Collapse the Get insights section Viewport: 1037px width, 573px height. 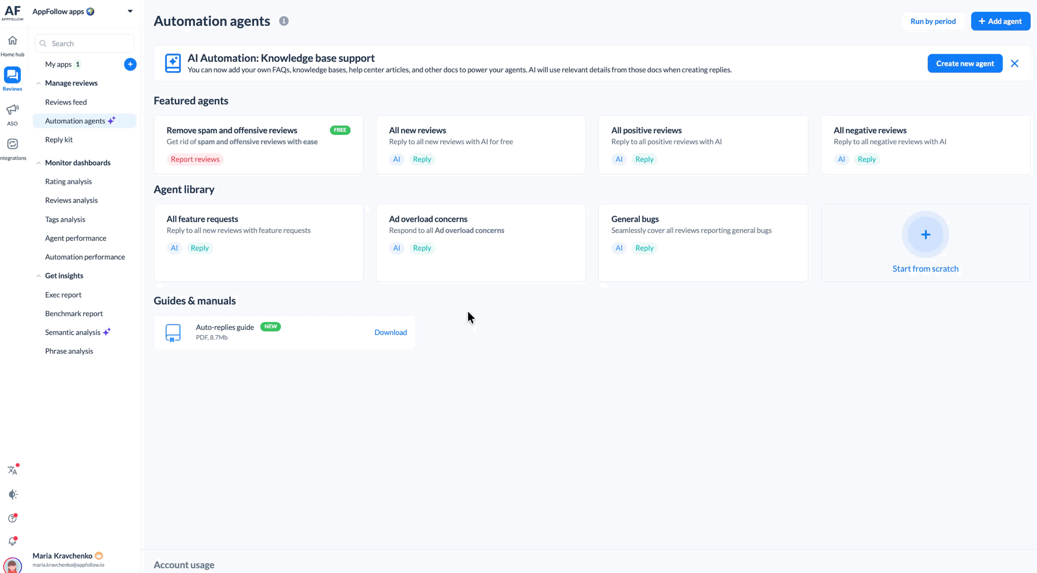coord(38,276)
